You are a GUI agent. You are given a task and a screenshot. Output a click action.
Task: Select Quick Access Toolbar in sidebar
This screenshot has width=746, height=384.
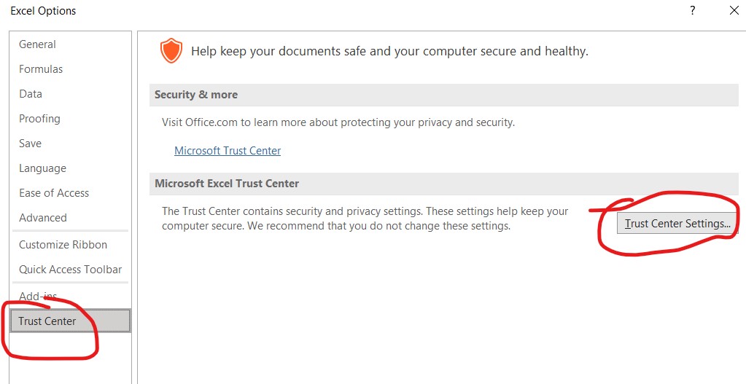71,270
